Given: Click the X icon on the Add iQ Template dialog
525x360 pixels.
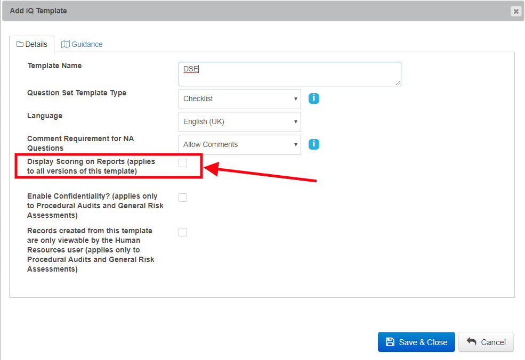Looking at the screenshot, I should (x=515, y=11).
